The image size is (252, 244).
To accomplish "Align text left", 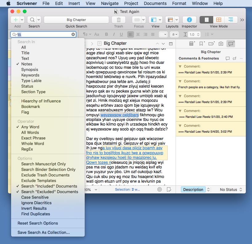I will coord(131,34).
